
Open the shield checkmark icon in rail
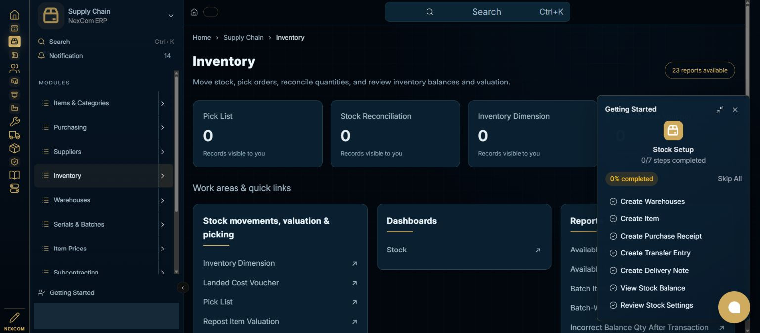[x=14, y=162]
